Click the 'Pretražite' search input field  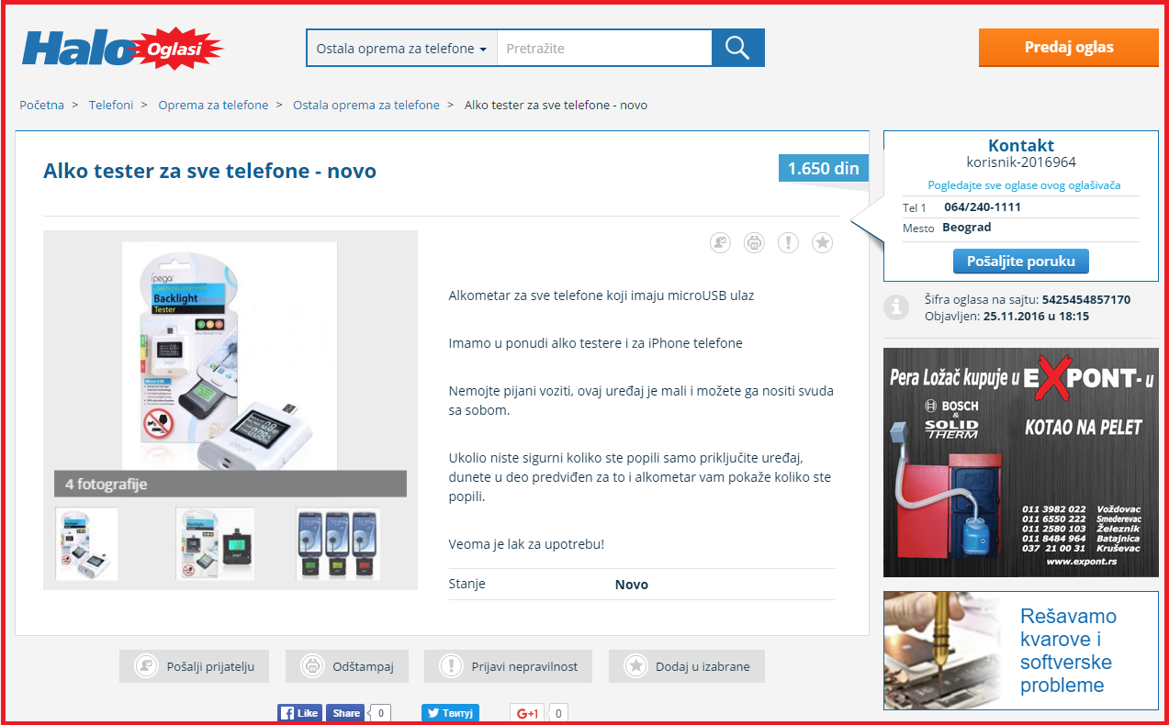(x=603, y=49)
